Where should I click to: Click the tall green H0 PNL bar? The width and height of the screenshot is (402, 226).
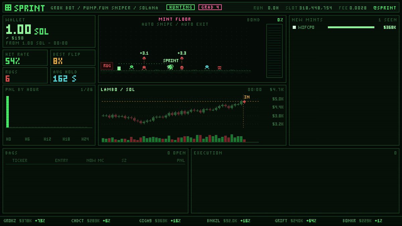point(8,111)
